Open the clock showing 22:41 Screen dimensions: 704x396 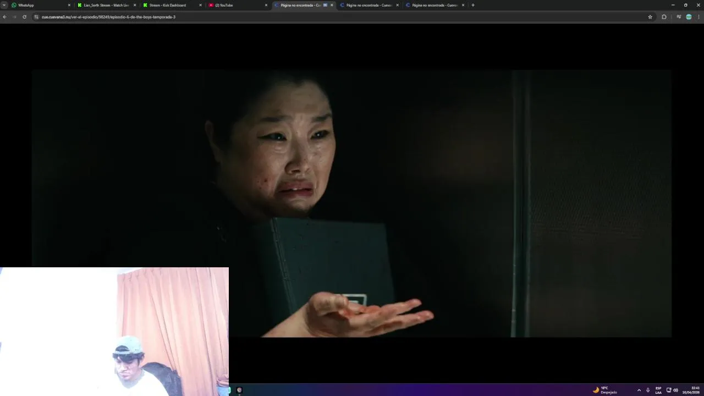click(x=691, y=390)
